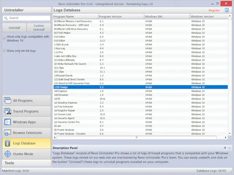Click the Browser Extensions plug icon
Image resolution: width=234 pixels, height=175 pixels.
pos(7,133)
